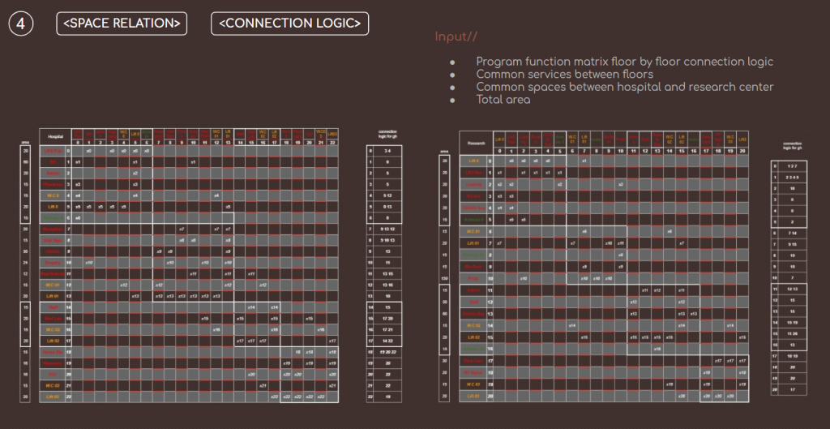The height and width of the screenshot is (429, 830).
Task: Click connection logic header right of Hospital matrix
Action: pyautogui.click(x=387, y=134)
